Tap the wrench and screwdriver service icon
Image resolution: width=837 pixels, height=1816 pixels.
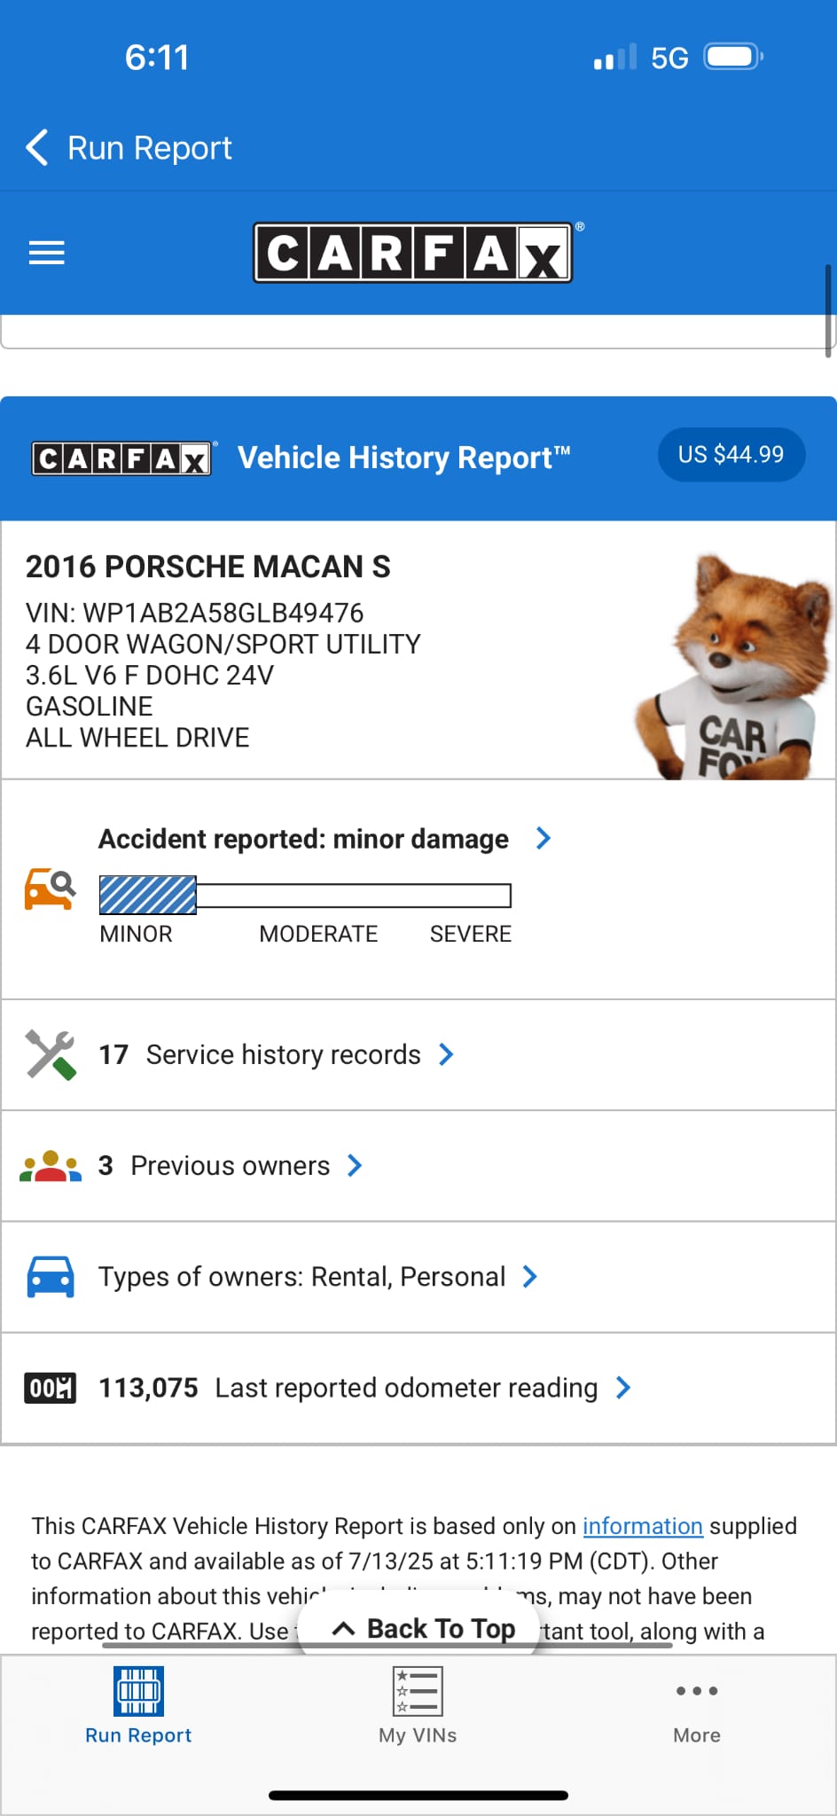point(51,1054)
